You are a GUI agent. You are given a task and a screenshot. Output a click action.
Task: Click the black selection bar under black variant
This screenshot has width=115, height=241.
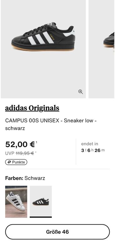[x=41, y=217]
